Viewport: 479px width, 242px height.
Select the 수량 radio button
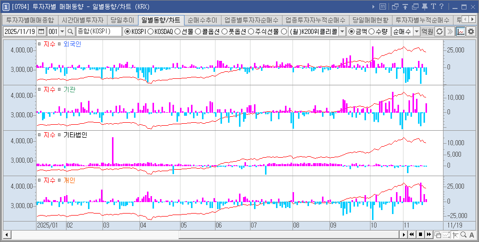372,31
